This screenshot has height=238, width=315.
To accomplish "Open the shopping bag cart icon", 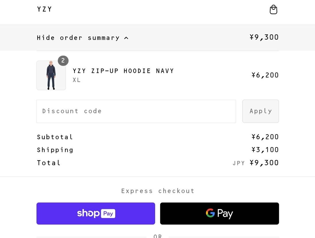I will pyautogui.click(x=273, y=9).
